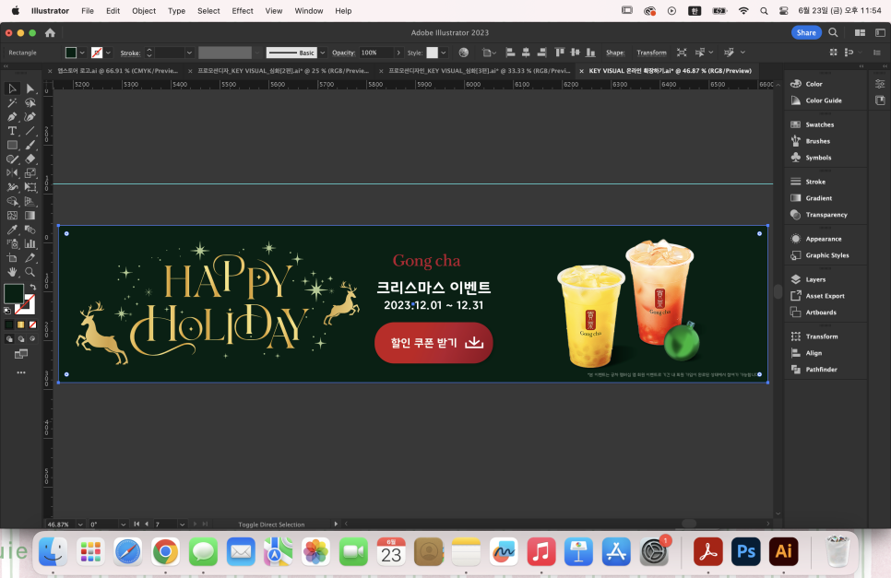Select the Eraser tool
This screenshot has width=891, height=578.
point(30,159)
